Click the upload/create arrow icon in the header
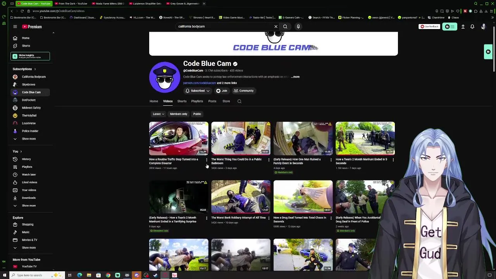The height and width of the screenshot is (279, 496). click(463, 26)
